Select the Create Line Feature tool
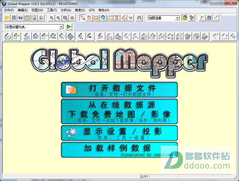This screenshot has width=239, height=181. click(x=27, y=36)
